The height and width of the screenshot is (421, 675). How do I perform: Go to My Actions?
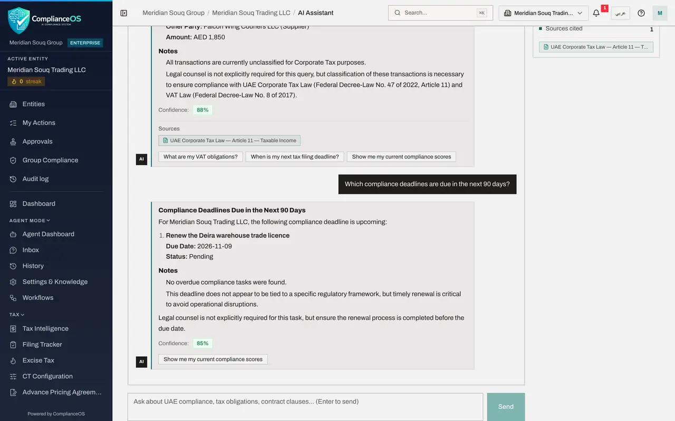pos(38,123)
